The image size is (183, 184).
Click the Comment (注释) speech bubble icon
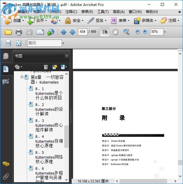164,21
